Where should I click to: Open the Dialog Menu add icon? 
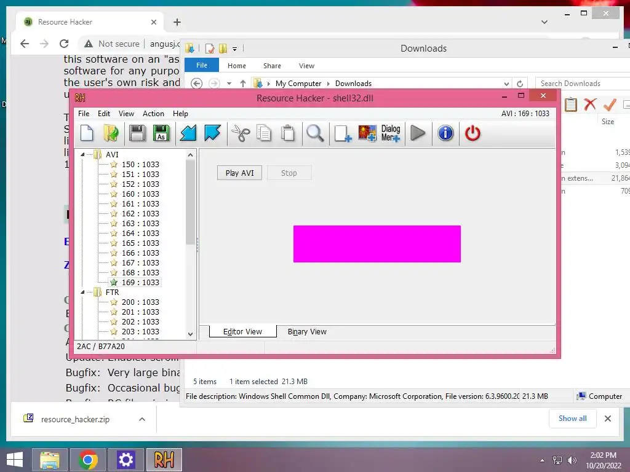[x=391, y=133]
